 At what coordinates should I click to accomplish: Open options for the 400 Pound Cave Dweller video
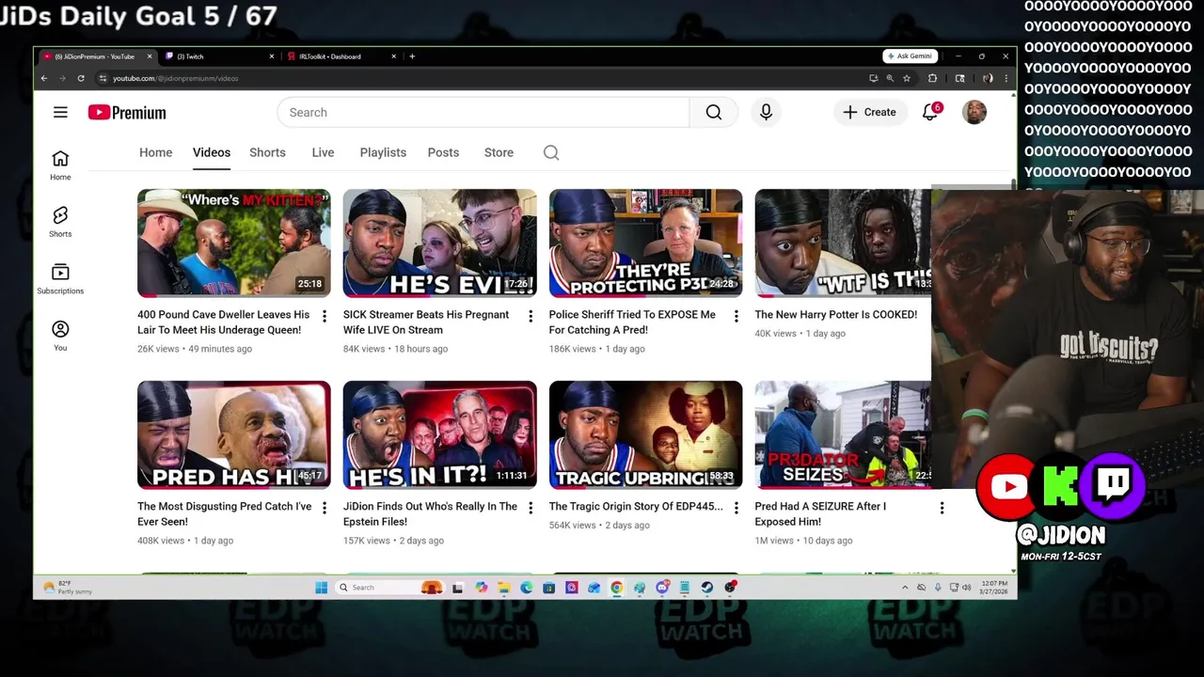pyautogui.click(x=325, y=316)
